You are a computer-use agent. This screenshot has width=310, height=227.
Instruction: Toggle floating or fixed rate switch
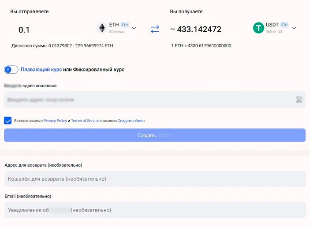coord(11,70)
